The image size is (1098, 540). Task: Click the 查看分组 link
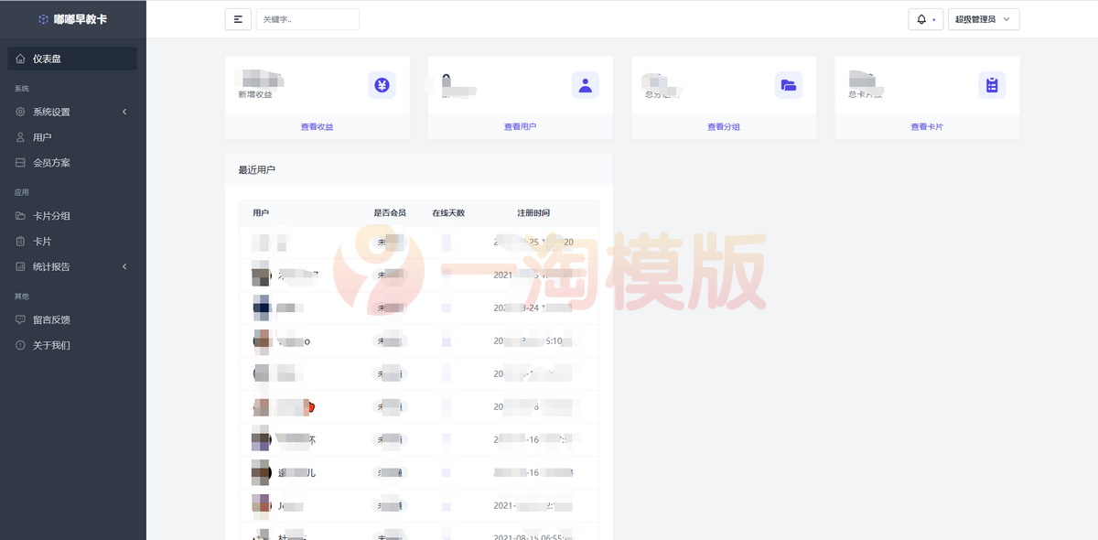pos(723,126)
